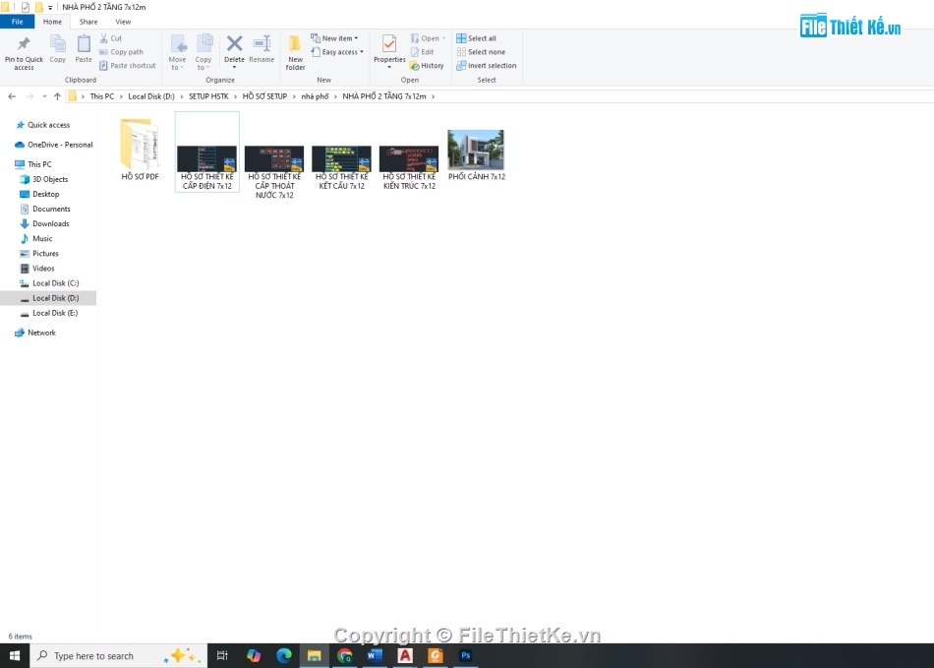Switch to the View ribbon tab
Viewport: 934px width, 668px height.
click(x=123, y=22)
